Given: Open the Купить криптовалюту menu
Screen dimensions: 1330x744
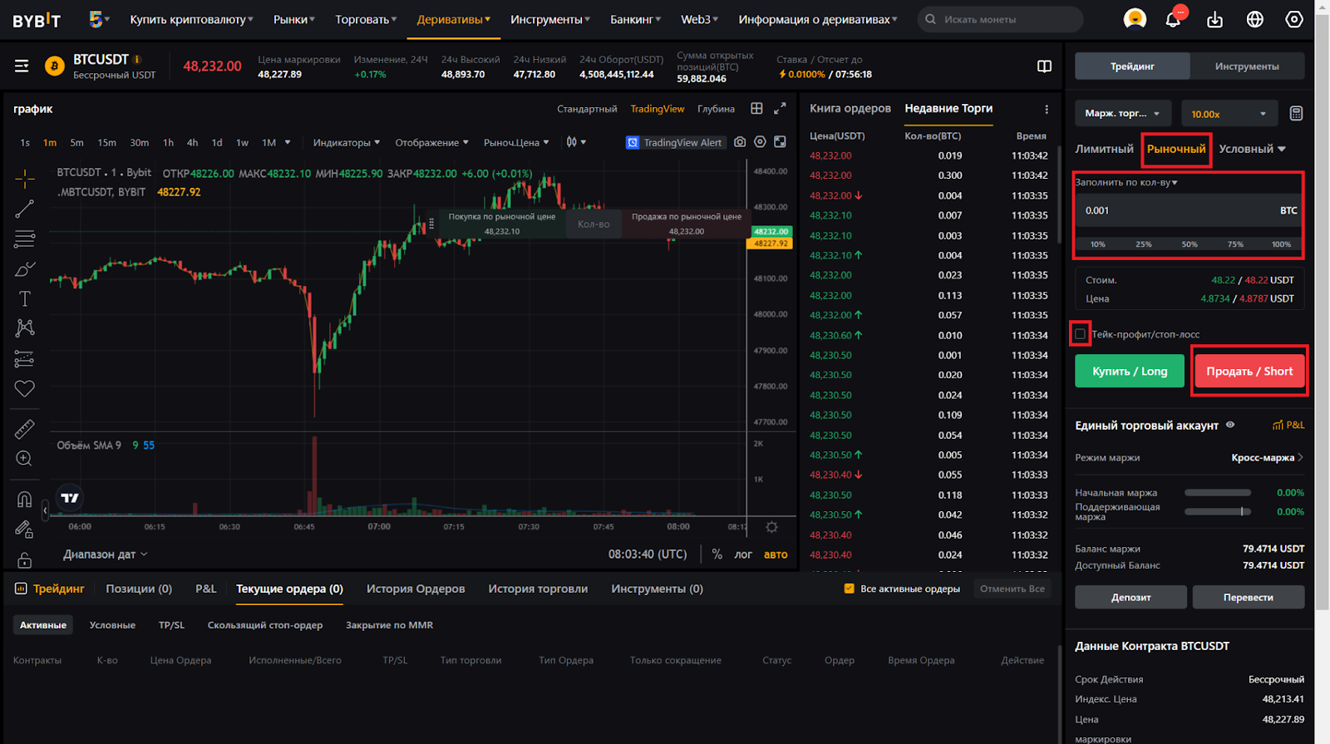Looking at the screenshot, I should click(191, 19).
